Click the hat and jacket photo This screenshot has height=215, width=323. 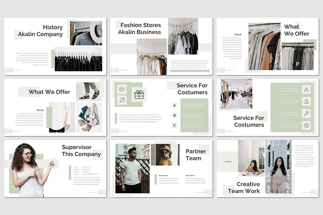click(x=86, y=33)
